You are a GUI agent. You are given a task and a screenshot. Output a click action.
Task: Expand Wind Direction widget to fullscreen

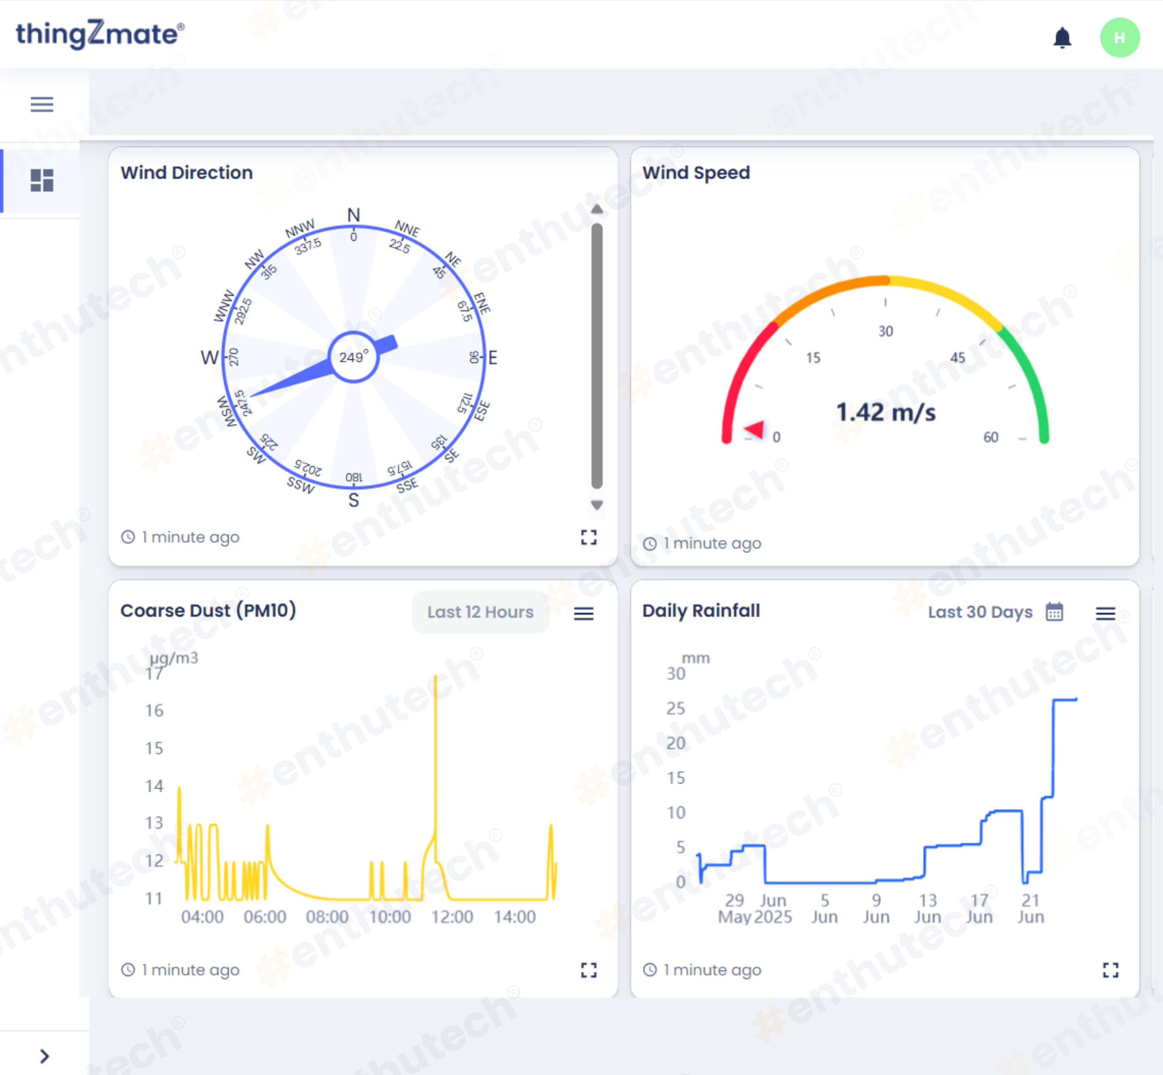[x=589, y=537]
